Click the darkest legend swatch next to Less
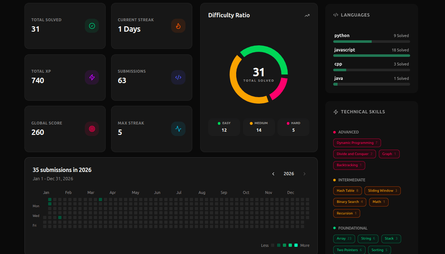 [x=273, y=245]
